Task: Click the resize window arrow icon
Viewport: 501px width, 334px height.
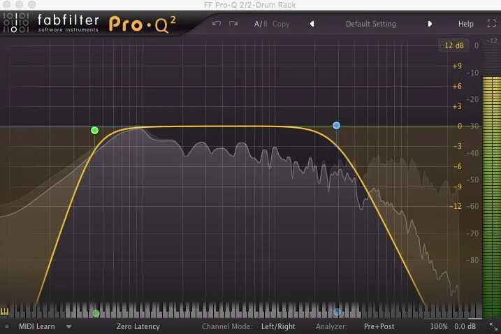Action: pos(493,326)
